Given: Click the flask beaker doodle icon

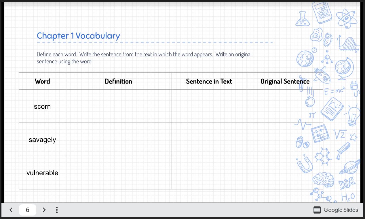Looking at the screenshot, I should [x=302, y=19].
